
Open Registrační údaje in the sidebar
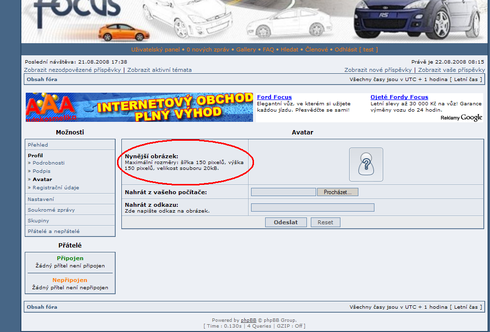click(x=55, y=188)
